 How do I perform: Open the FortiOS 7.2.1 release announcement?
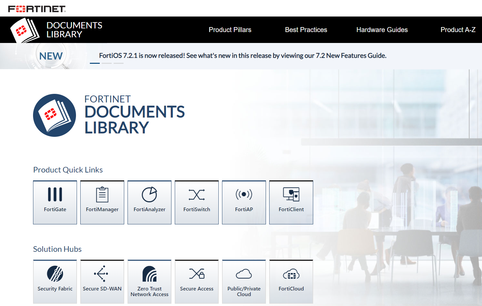tap(243, 56)
